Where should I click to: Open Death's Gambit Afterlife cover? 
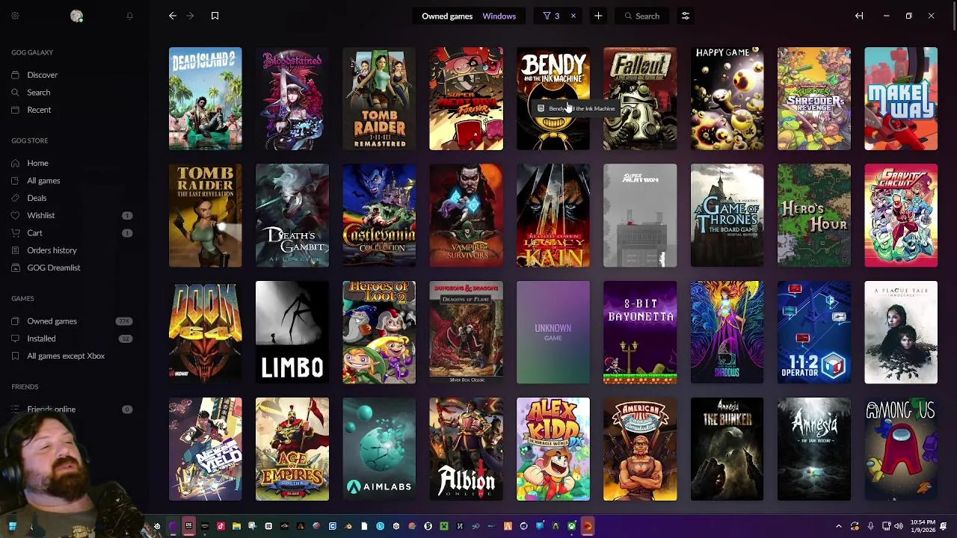coord(292,215)
